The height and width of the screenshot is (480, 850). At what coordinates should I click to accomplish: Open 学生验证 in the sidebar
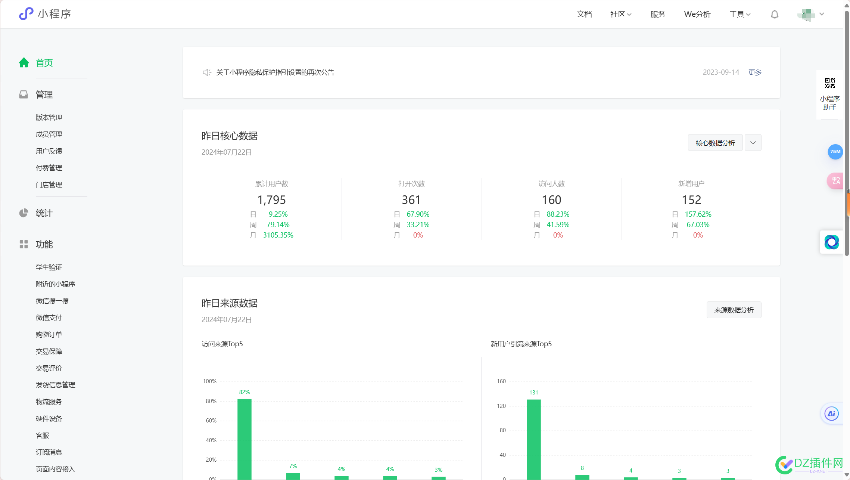49,267
